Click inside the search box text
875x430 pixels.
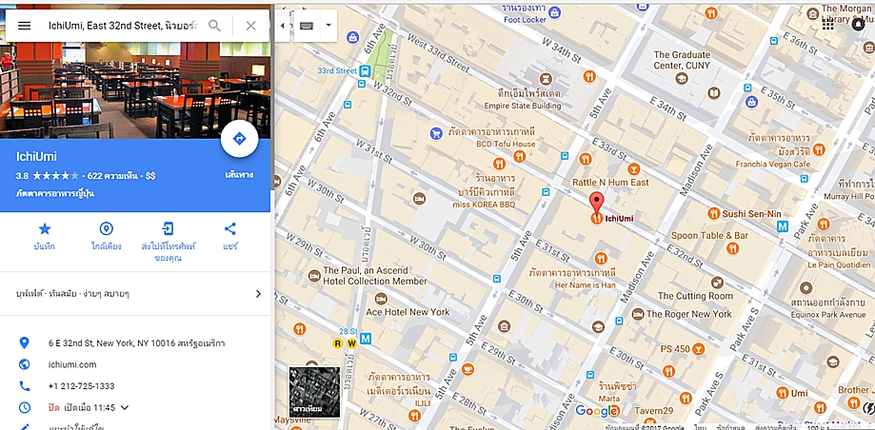click(x=123, y=26)
